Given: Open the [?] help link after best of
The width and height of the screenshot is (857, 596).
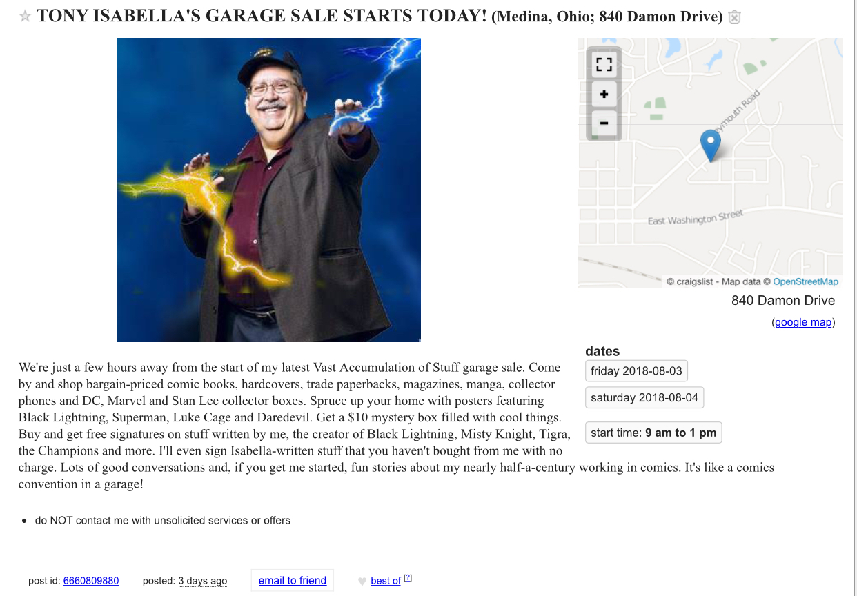Looking at the screenshot, I should pyautogui.click(x=408, y=578).
